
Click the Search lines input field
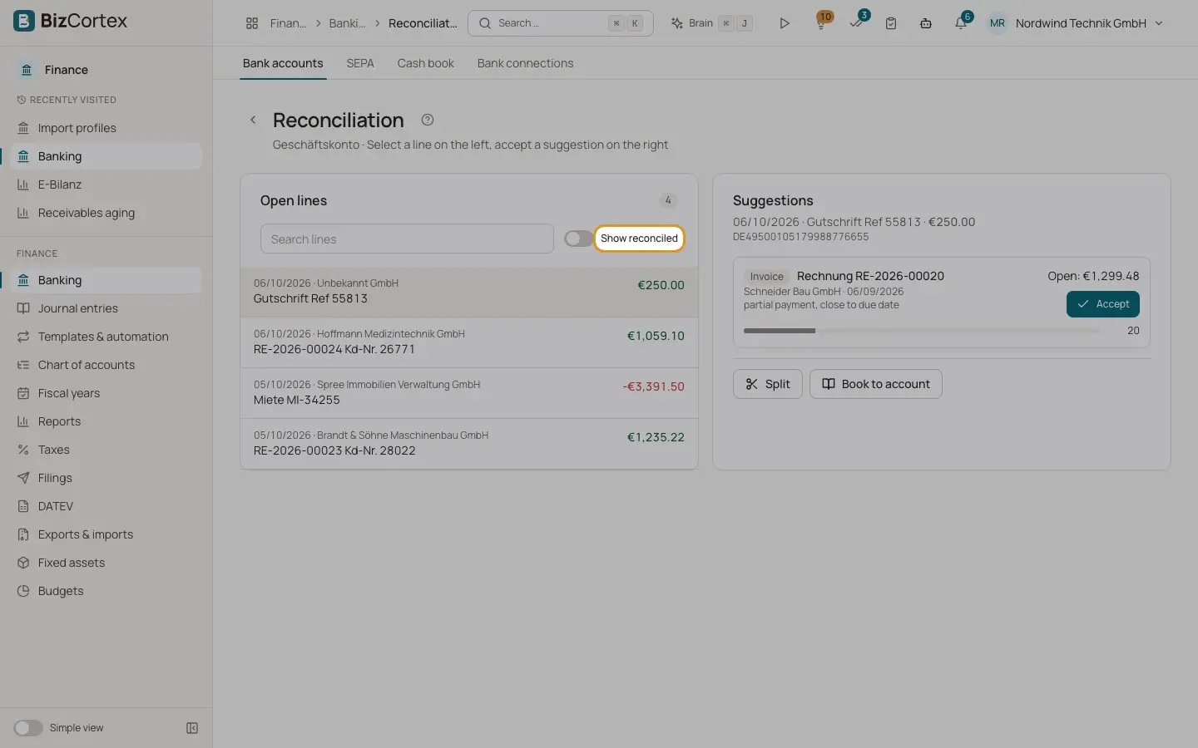pyautogui.click(x=407, y=239)
